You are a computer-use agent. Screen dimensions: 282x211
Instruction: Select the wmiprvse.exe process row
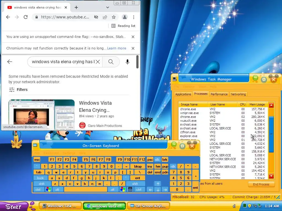tap(223, 113)
